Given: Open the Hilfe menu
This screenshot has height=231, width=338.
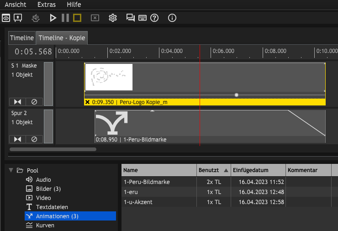Looking at the screenshot, I should click(74, 5).
